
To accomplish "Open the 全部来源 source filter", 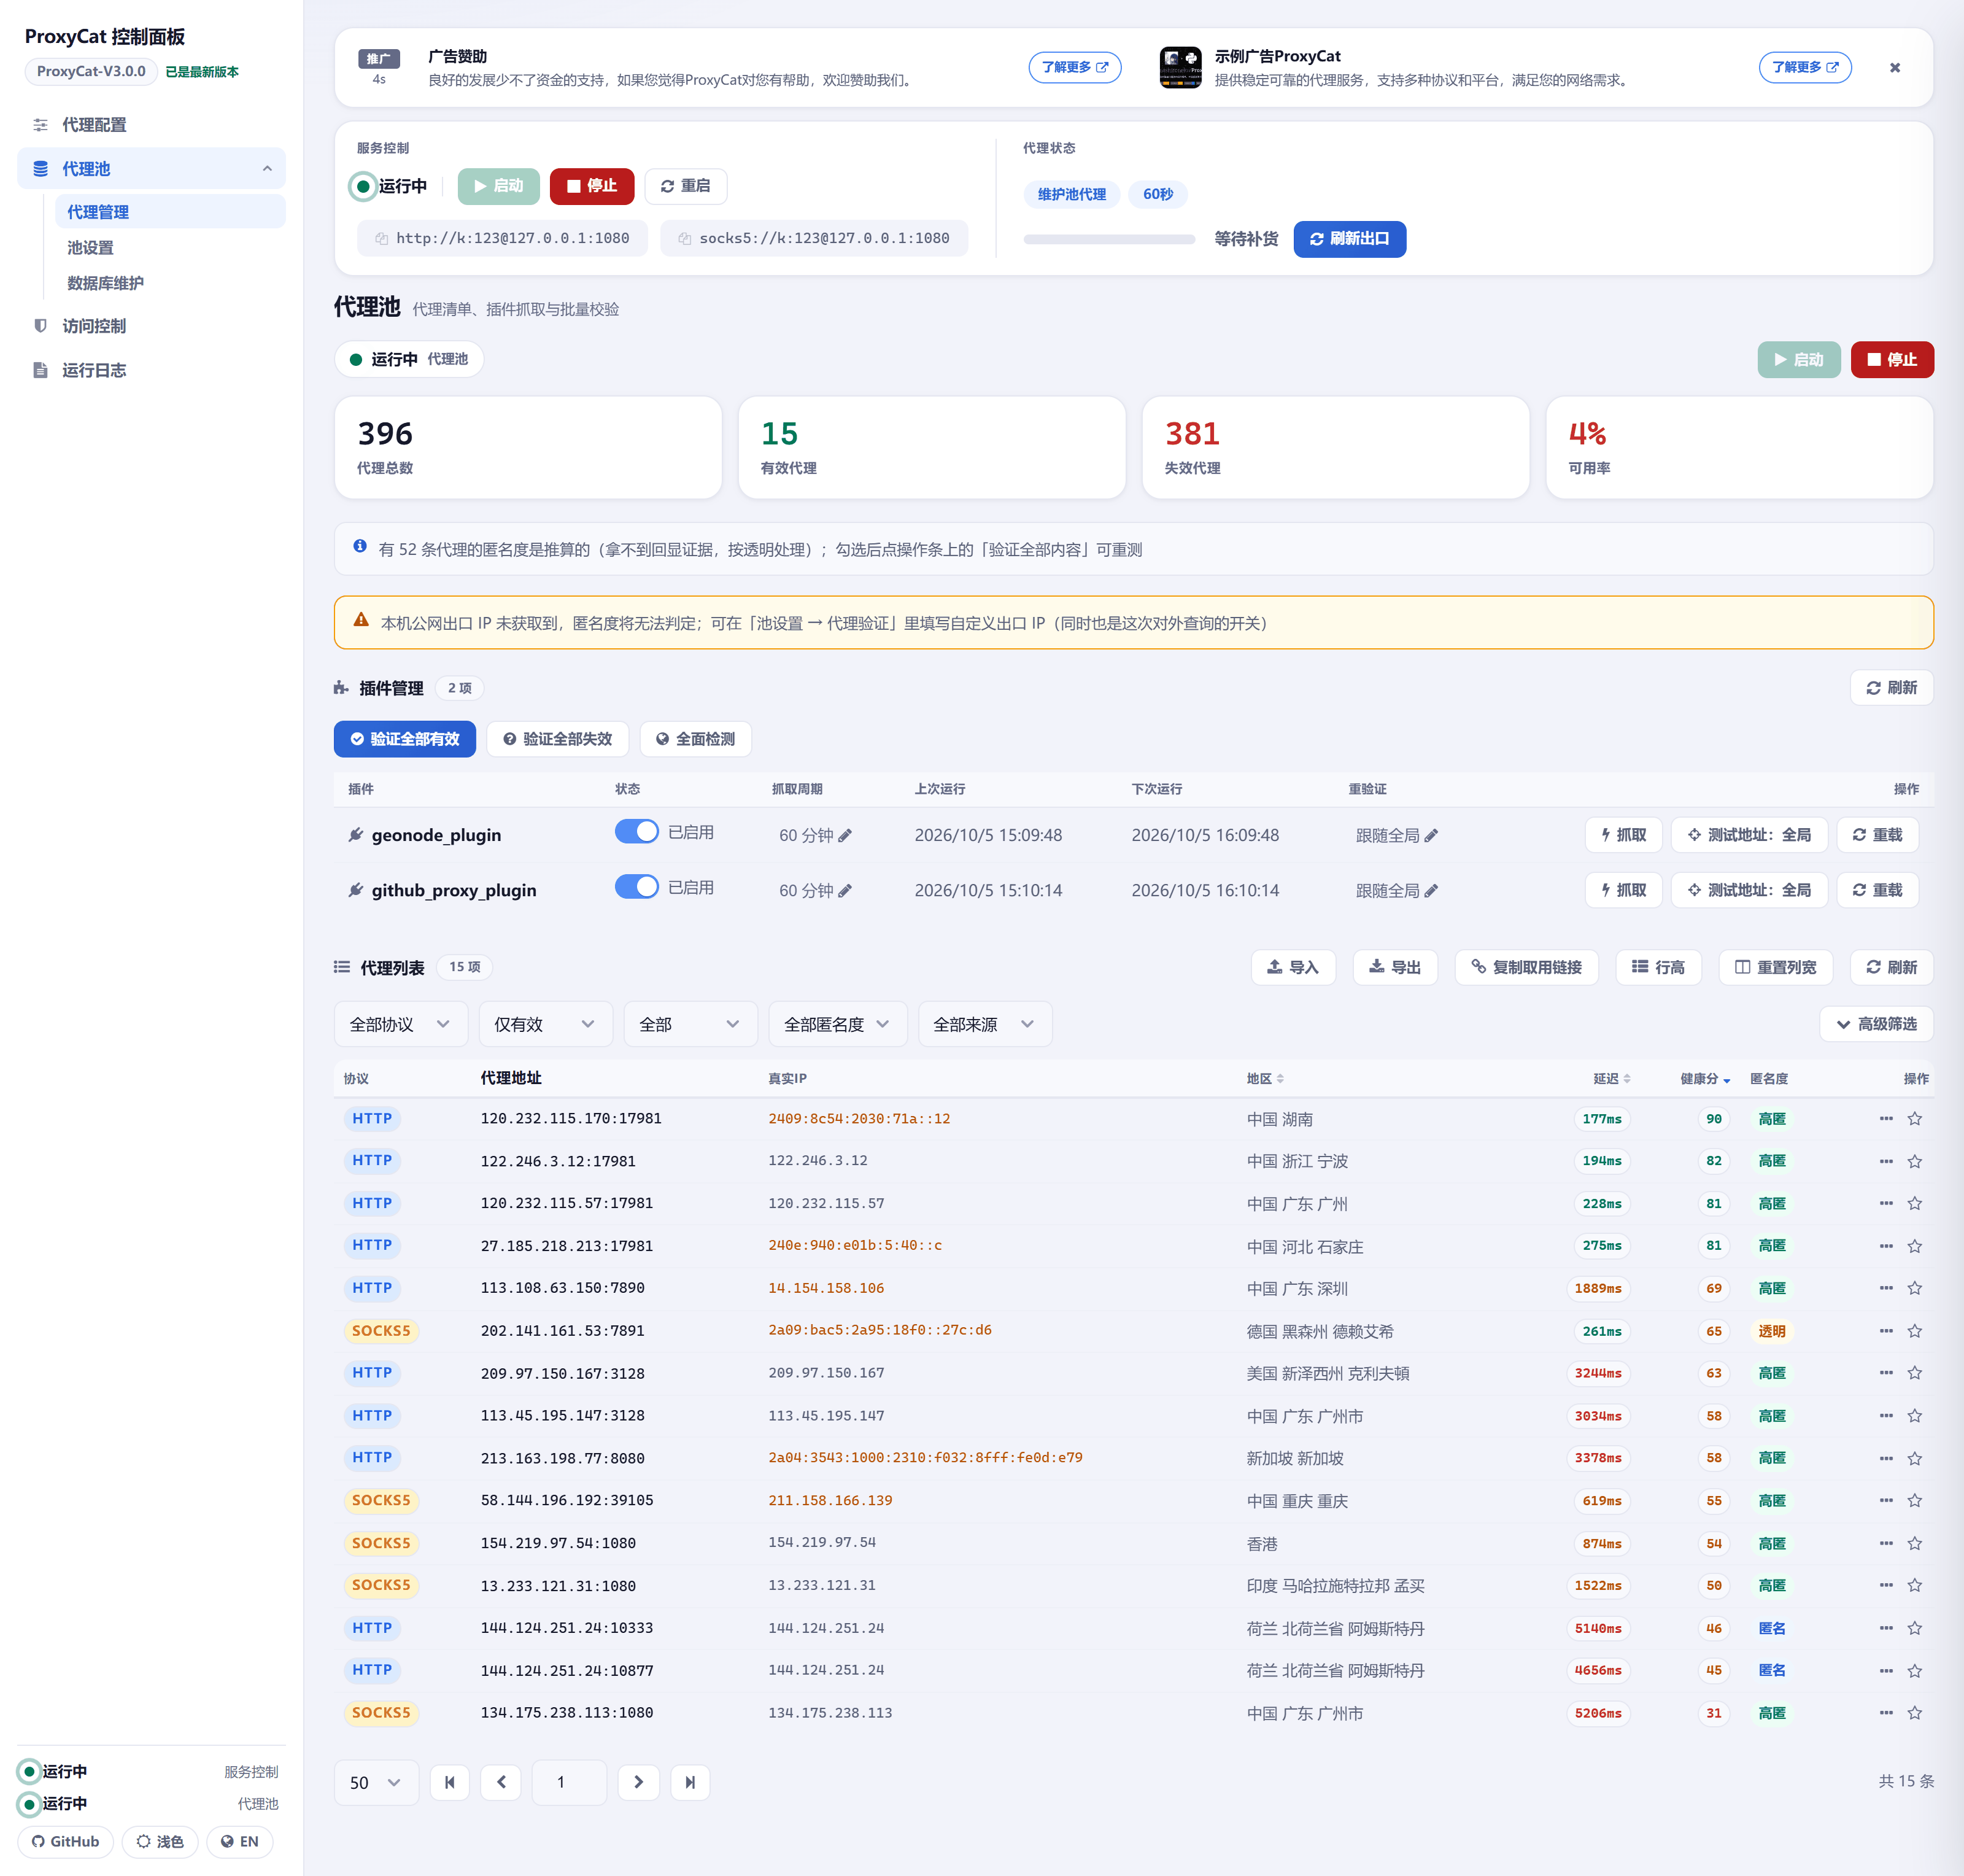I will tap(984, 1024).
